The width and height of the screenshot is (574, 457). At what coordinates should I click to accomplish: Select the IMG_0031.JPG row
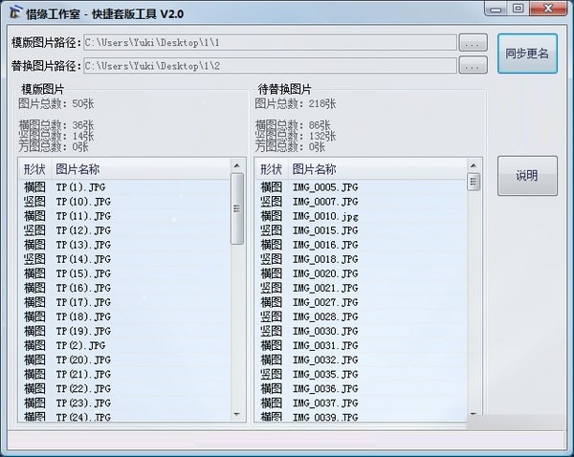click(361, 345)
